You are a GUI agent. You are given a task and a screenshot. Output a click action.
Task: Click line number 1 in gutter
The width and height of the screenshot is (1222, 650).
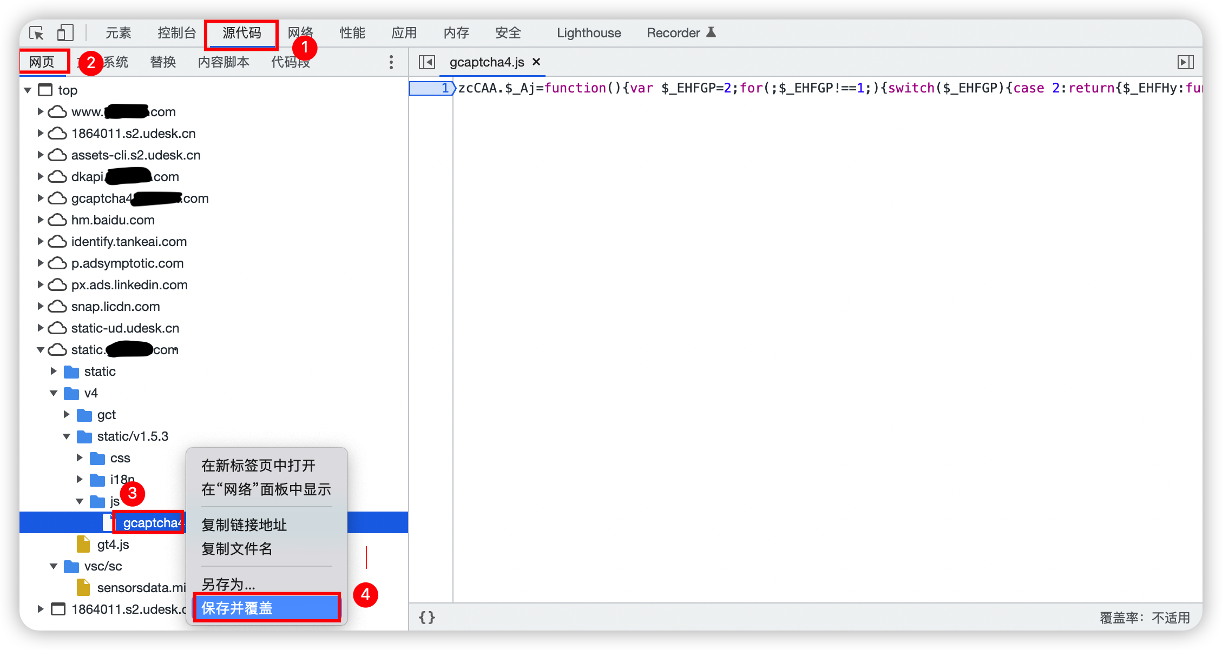[x=445, y=88]
